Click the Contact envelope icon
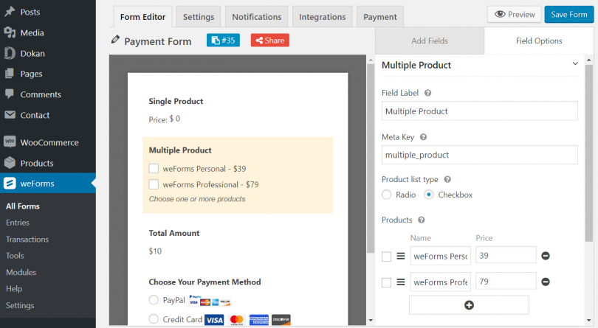Image resolution: width=598 pixels, height=328 pixels. coord(10,115)
